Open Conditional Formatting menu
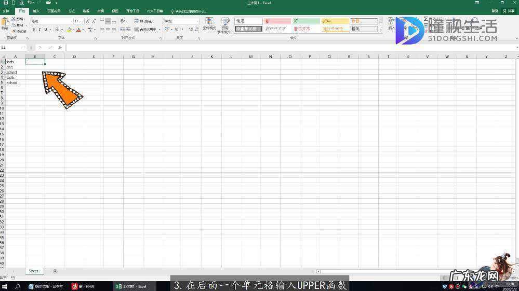Viewport: 519px width, 291px height. click(x=209, y=25)
